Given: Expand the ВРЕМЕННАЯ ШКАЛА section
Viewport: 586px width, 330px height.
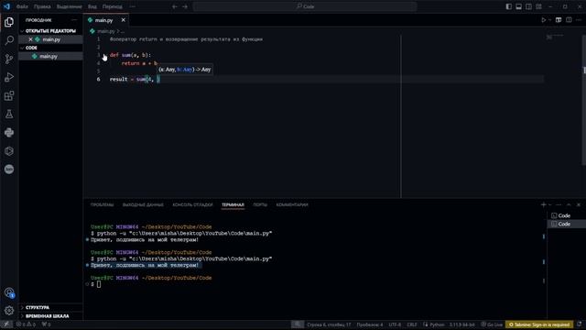Looking at the screenshot, I should point(50,315).
